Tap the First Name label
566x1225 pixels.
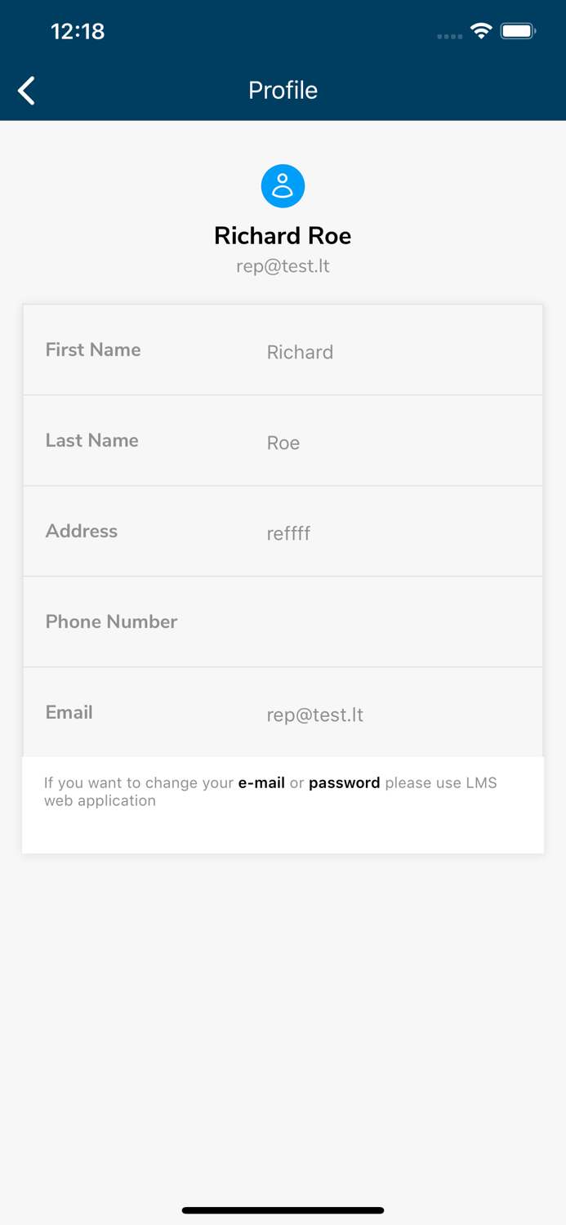click(93, 350)
